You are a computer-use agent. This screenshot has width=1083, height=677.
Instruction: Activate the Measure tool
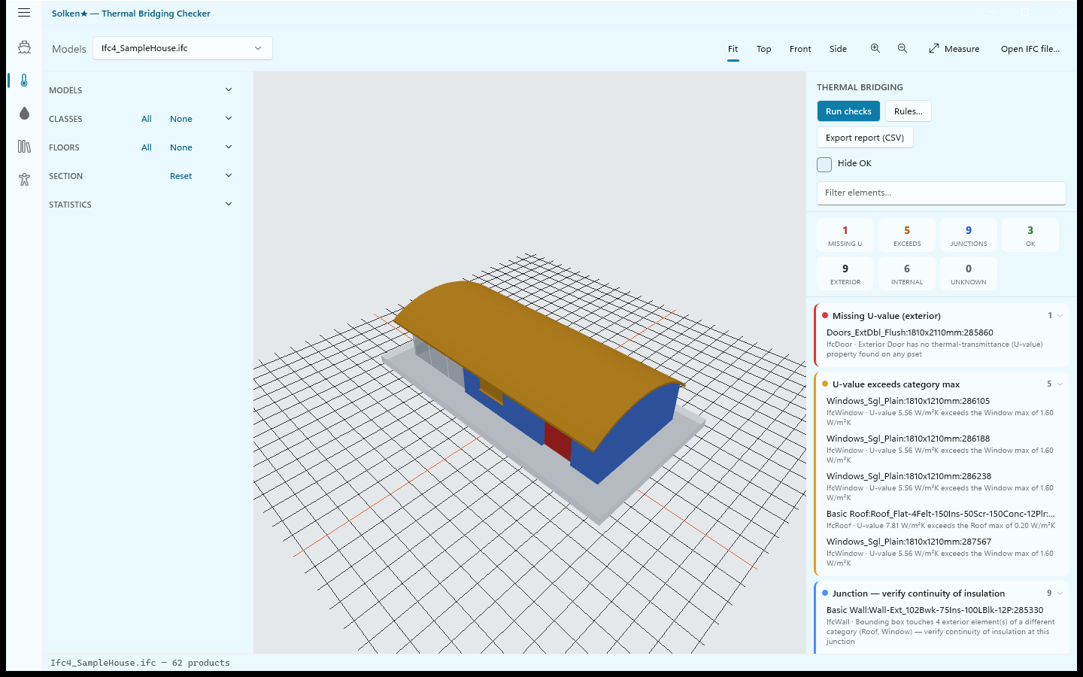954,49
